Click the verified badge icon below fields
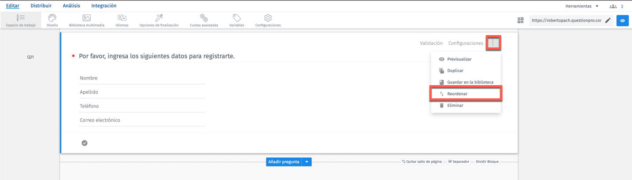This screenshot has width=632, height=180. [x=85, y=143]
